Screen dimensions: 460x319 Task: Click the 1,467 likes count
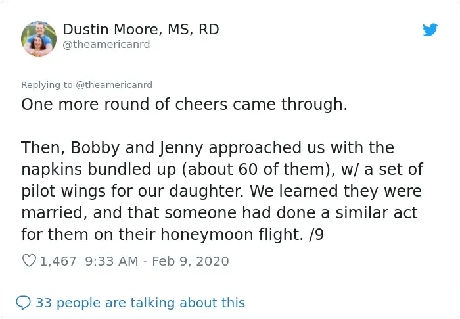pos(58,261)
